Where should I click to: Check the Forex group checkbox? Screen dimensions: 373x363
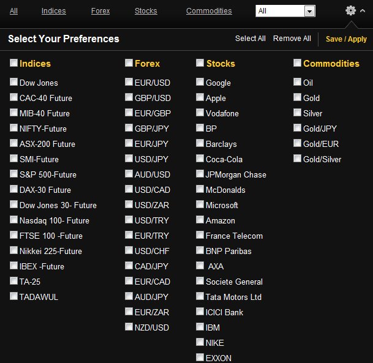pos(129,63)
